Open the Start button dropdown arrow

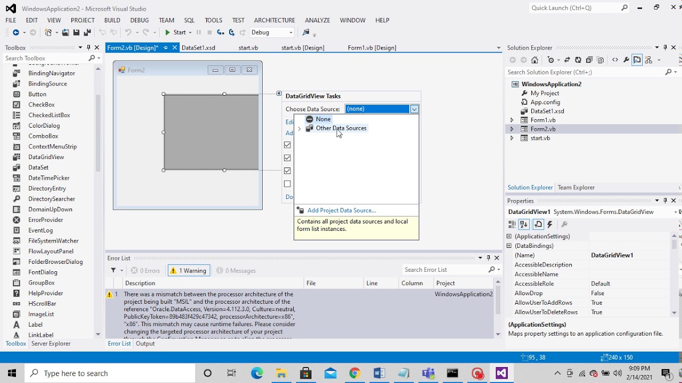tap(190, 32)
